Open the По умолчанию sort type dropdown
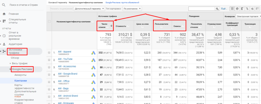Image resolution: width=261 pixels, height=104 pixels. tap(132, 9)
